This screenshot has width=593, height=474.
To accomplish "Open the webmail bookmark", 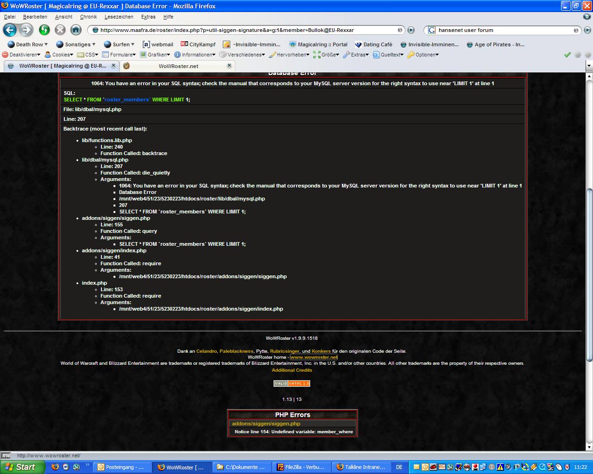I will (x=158, y=44).
